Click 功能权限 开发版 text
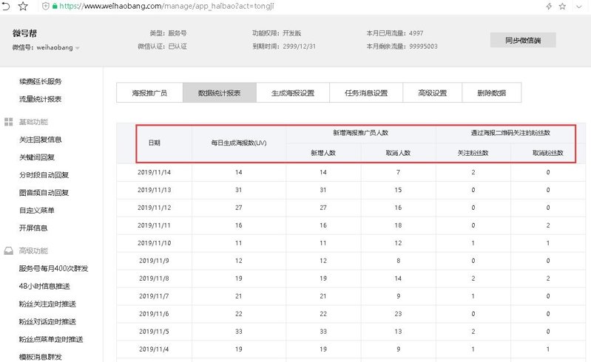Image resolution: width=591 pixels, height=362 pixels. point(277,33)
